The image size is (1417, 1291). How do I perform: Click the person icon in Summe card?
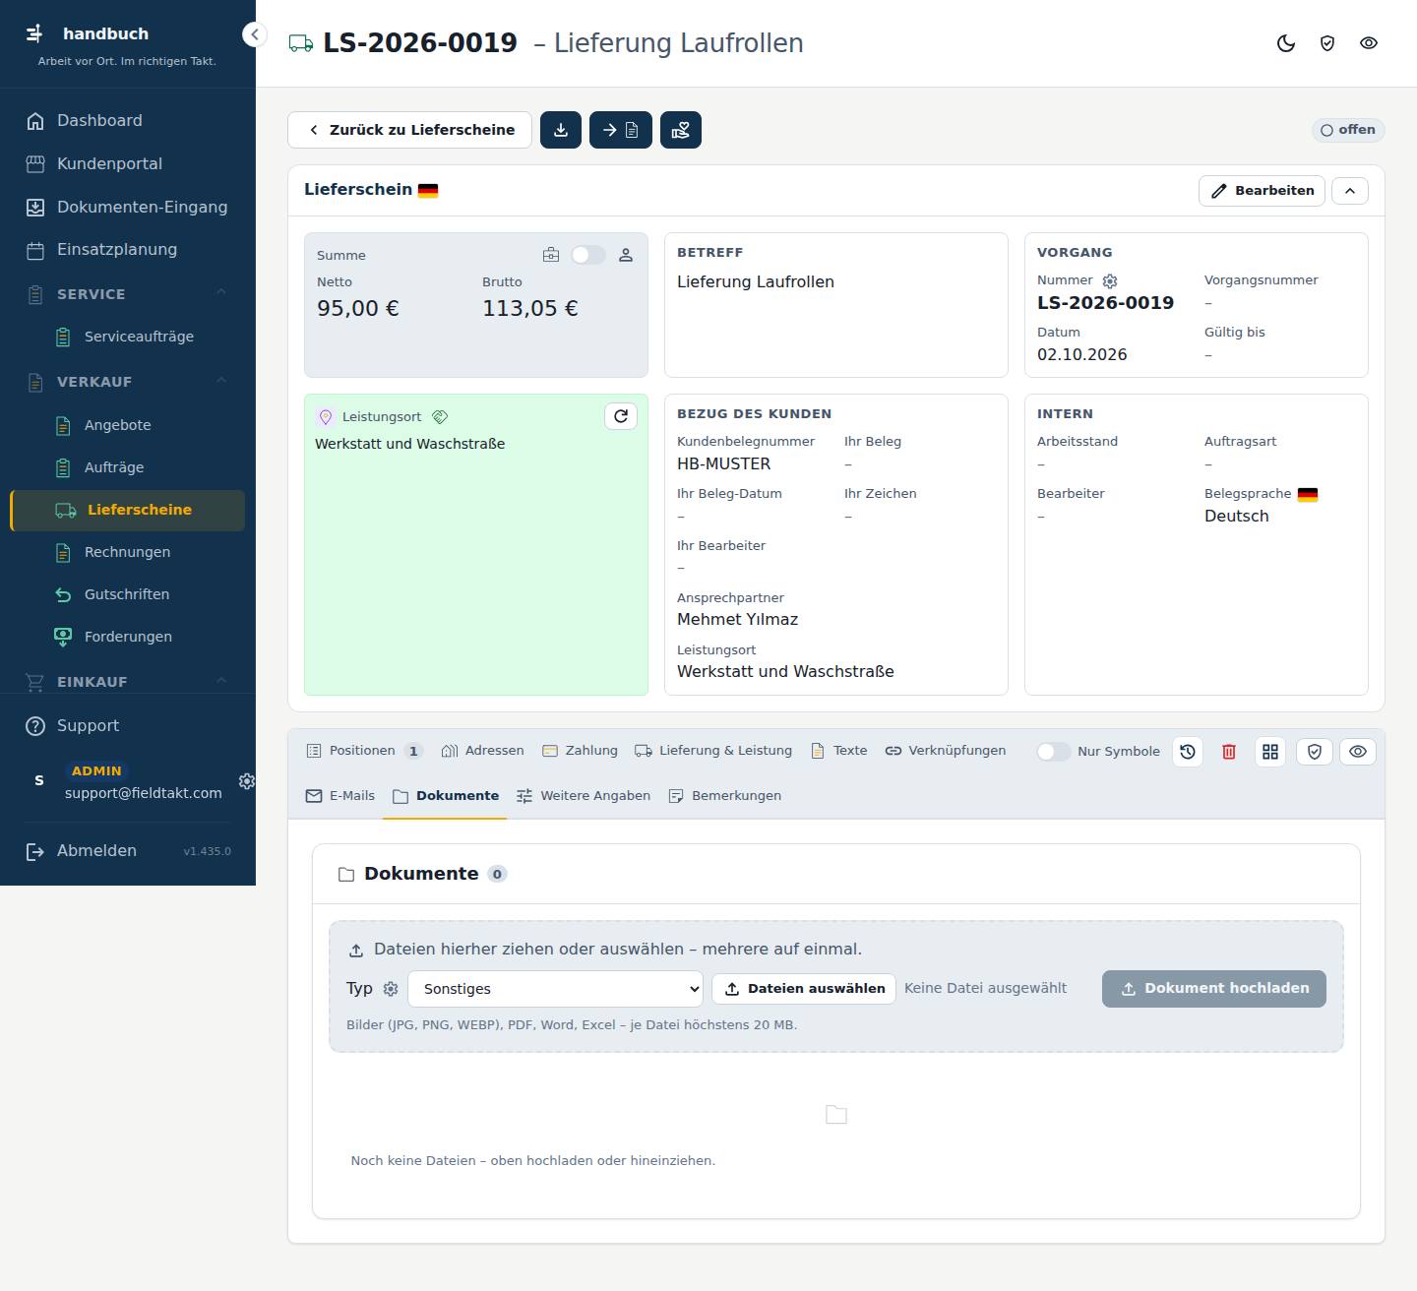(x=626, y=255)
